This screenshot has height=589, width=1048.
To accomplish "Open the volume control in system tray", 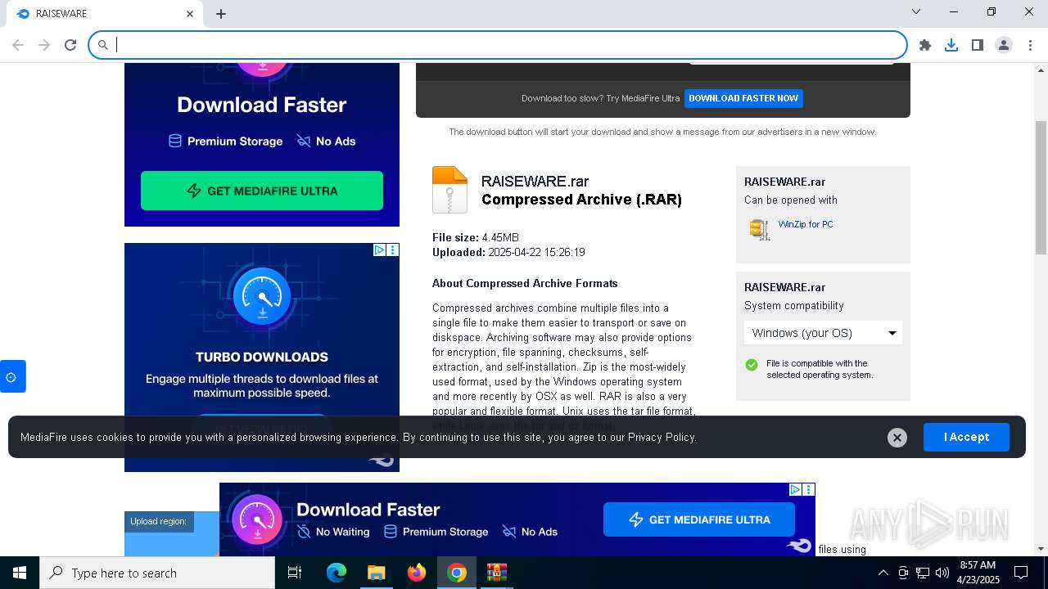I will click(942, 573).
